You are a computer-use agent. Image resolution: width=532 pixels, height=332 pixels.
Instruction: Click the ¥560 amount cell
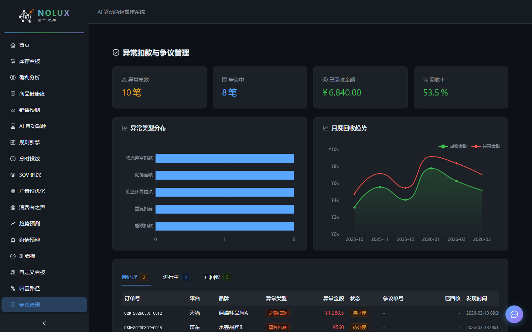(338, 327)
